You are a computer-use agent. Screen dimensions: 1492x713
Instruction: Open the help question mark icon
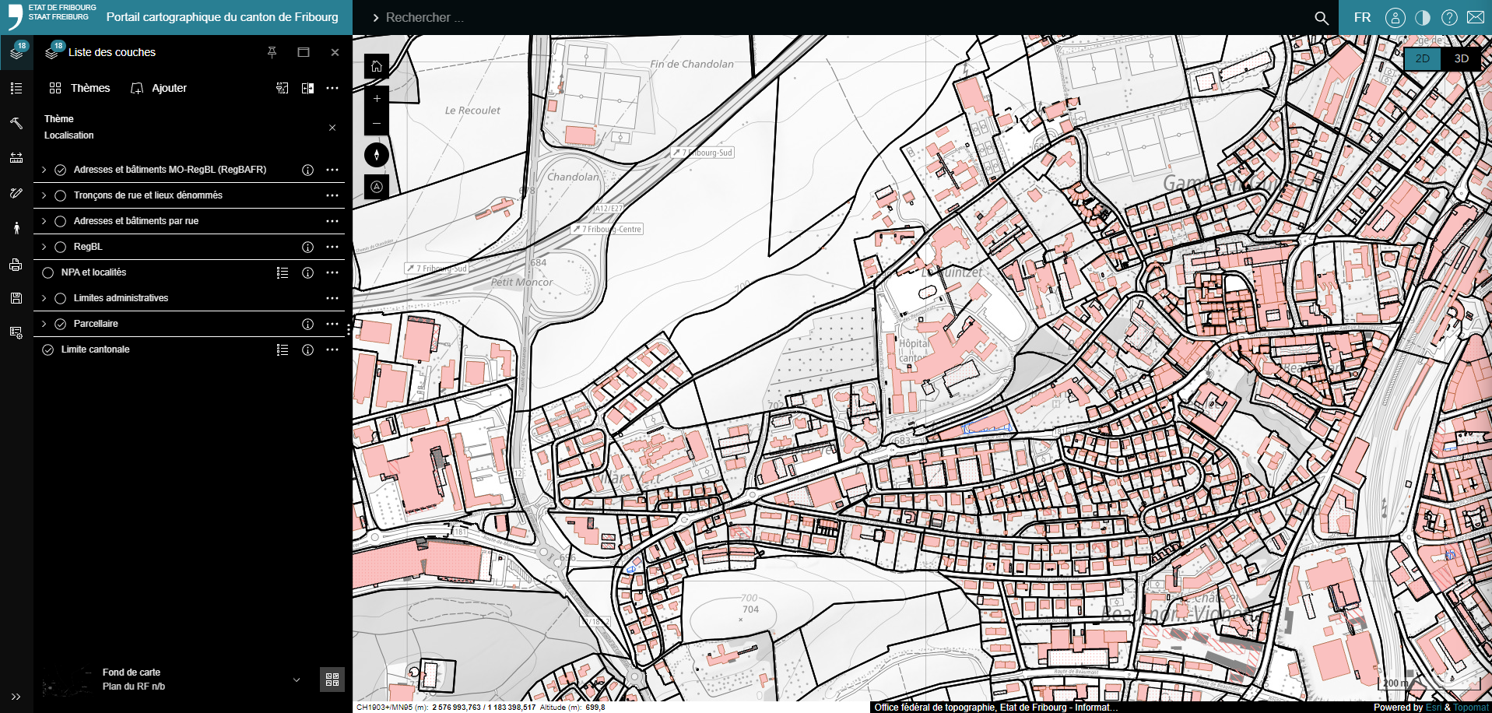[x=1449, y=17]
